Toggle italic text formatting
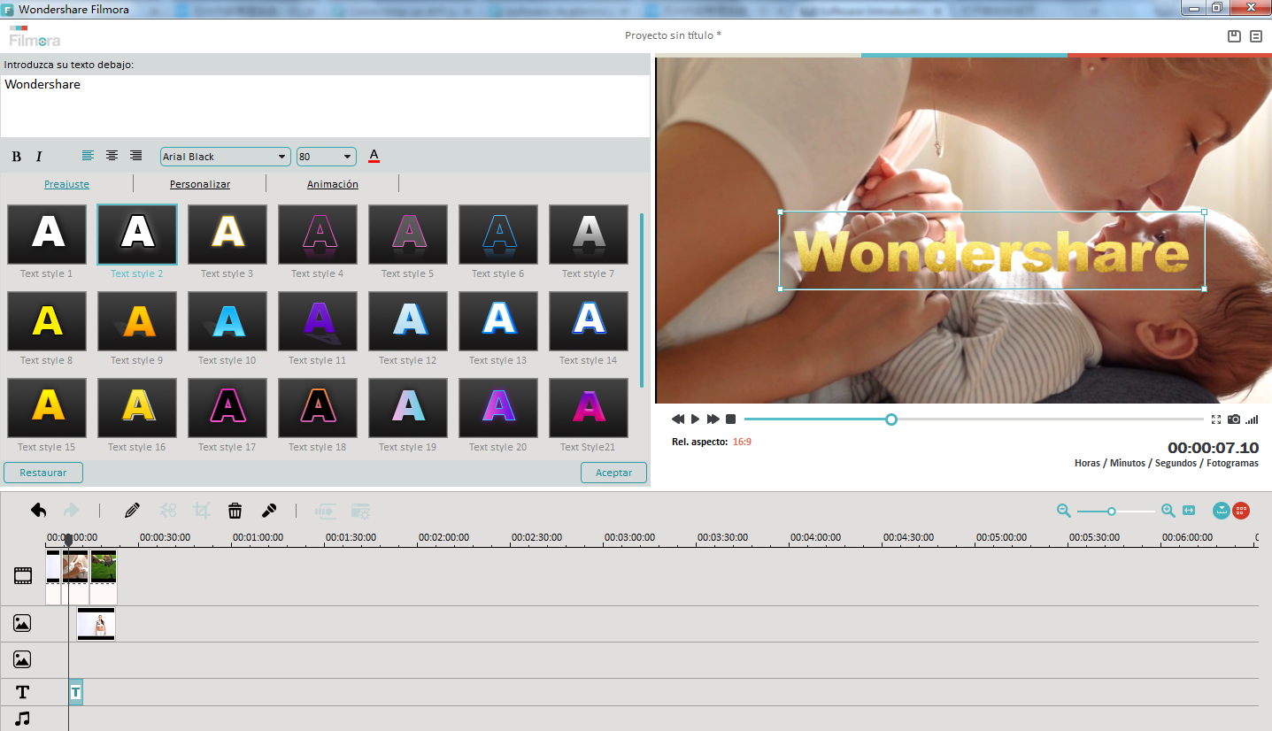This screenshot has width=1272, height=731. [x=39, y=157]
